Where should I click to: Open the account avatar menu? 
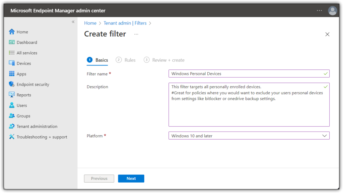coord(332,10)
